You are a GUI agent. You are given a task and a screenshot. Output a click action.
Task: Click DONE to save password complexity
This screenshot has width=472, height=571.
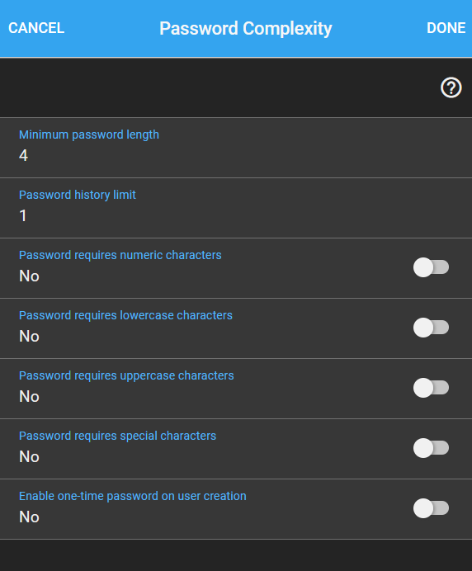(446, 28)
